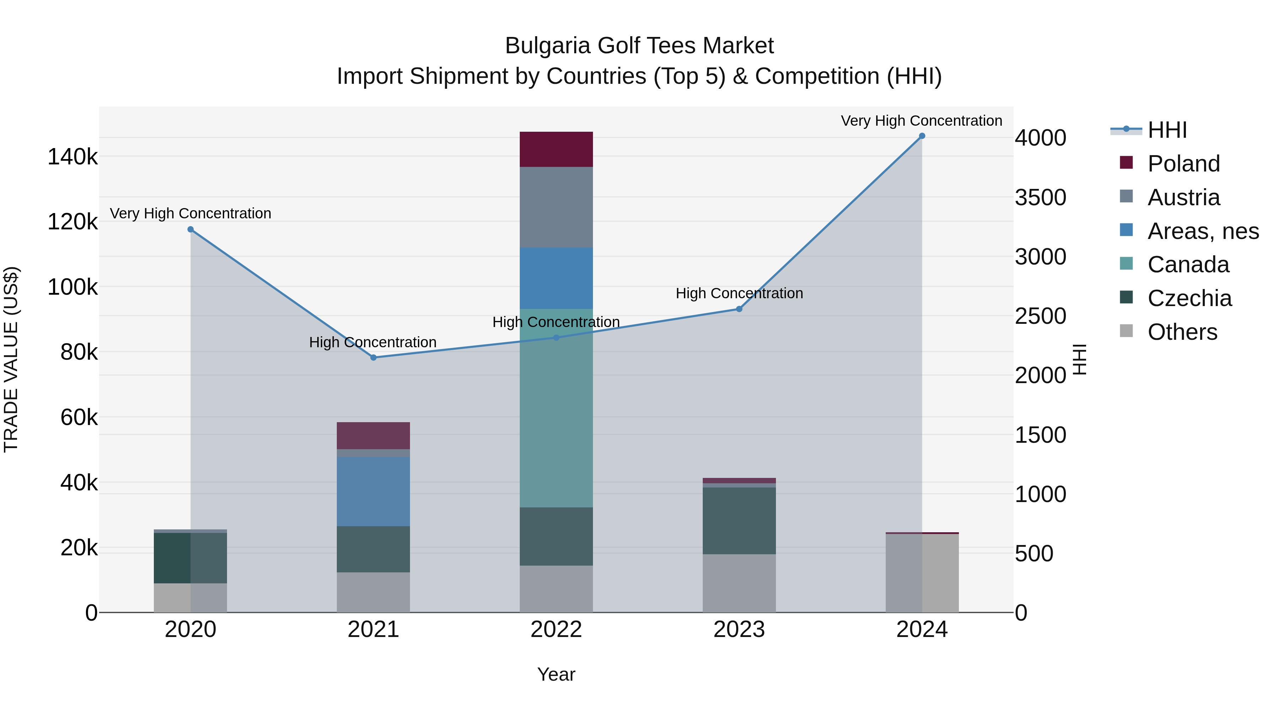Toggle the HHI legend entry
Screen dimensions: 1279x719
point(1149,130)
